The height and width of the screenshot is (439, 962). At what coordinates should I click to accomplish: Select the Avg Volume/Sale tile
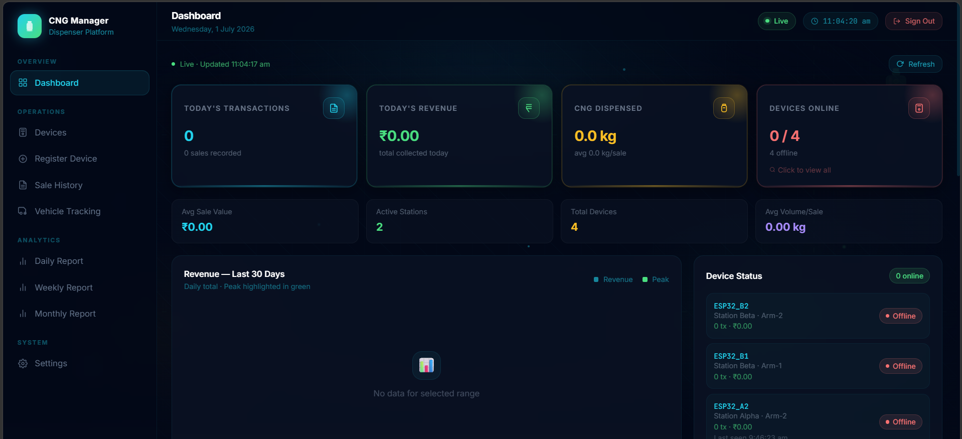849,221
